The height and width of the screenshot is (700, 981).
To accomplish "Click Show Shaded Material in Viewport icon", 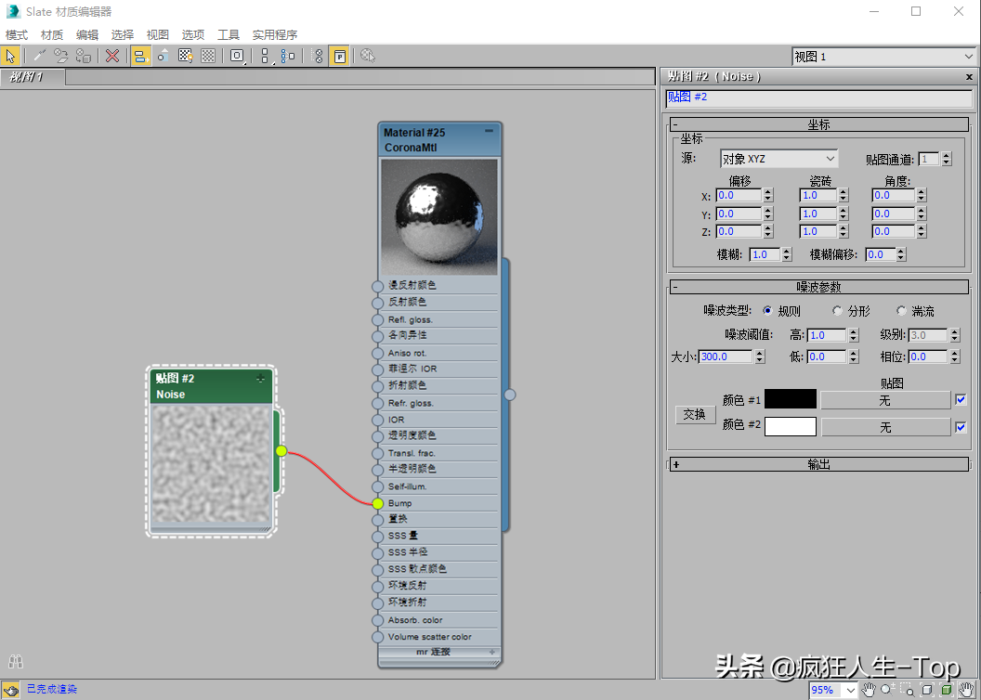I will click(x=185, y=56).
